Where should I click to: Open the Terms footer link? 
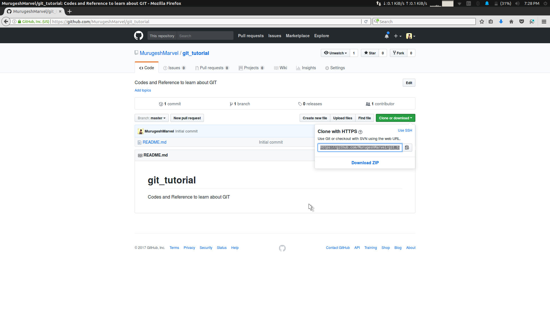click(174, 248)
